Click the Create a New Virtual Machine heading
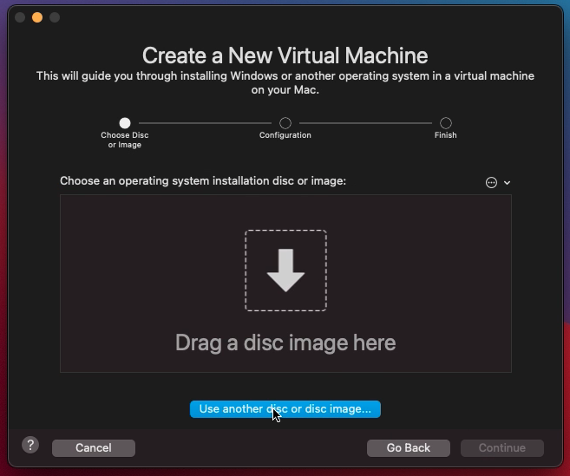 285,55
